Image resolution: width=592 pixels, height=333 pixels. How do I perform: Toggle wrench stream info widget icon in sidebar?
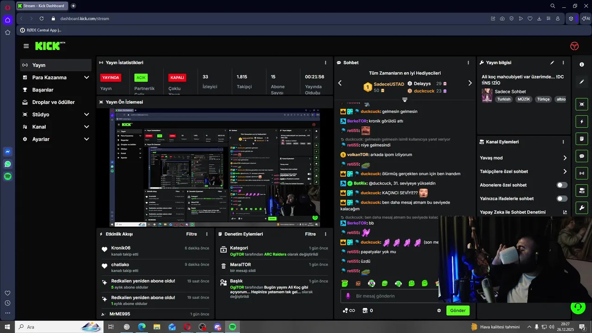point(582,208)
